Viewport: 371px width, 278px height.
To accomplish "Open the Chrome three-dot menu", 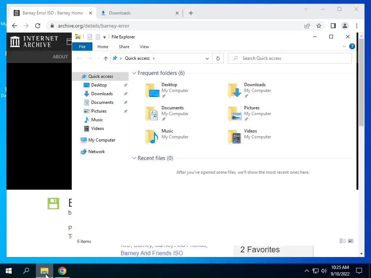I will click(x=357, y=26).
